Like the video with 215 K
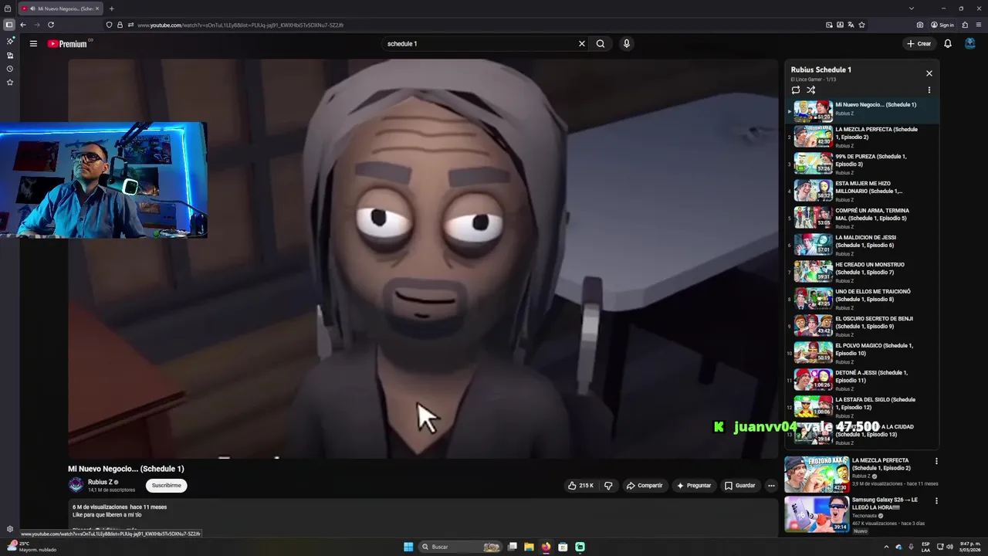 [580, 486]
